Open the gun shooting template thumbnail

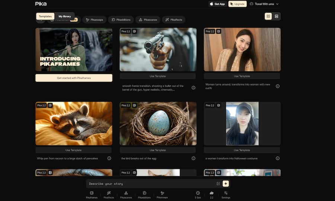tap(158, 50)
